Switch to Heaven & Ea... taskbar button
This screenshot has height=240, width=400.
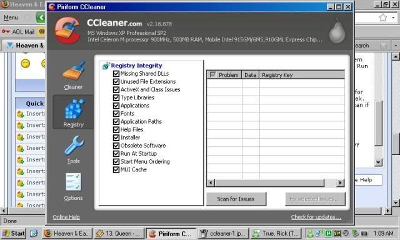[67, 233]
